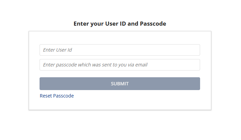Click the Enter User Id field
The image size is (241, 140).
120,50
